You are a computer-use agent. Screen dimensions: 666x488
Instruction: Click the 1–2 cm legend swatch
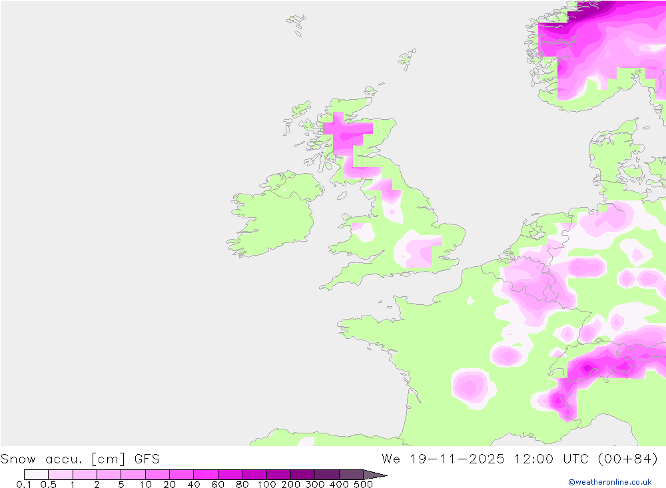[85, 475]
